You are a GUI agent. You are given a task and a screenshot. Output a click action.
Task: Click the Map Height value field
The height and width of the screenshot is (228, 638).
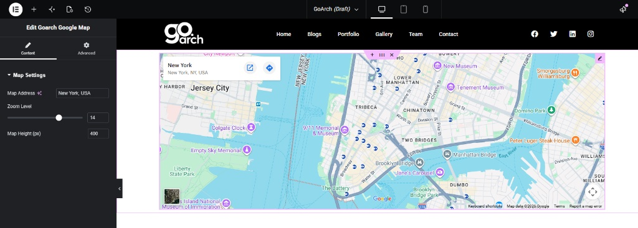coord(98,134)
